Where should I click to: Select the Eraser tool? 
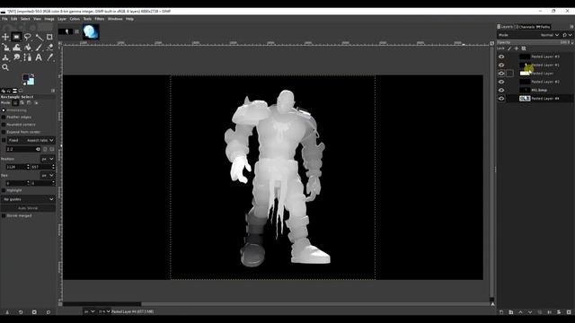[x=49, y=48]
